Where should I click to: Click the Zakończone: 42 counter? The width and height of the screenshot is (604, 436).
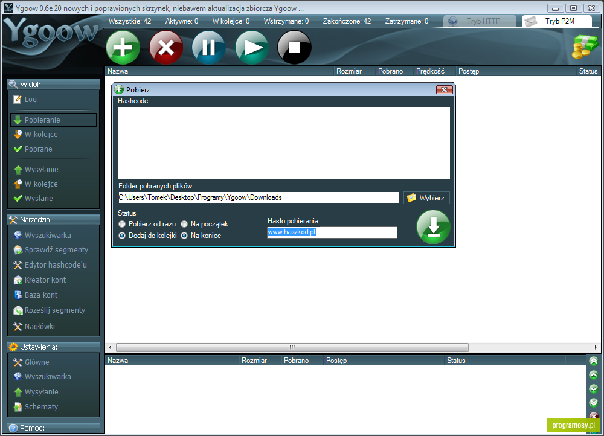click(x=347, y=21)
